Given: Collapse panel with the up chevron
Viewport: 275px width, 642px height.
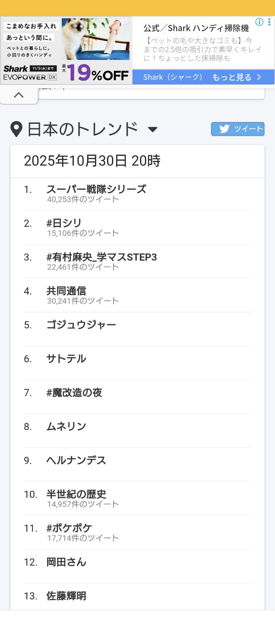Looking at the screenshot, I should coord(19,95).
